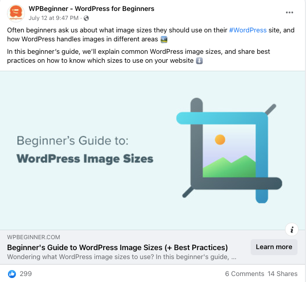The image size is (306, 282).
Task: Open the #WordPress hashtag link
Action: pyautogui.click(x=248, y=30)
